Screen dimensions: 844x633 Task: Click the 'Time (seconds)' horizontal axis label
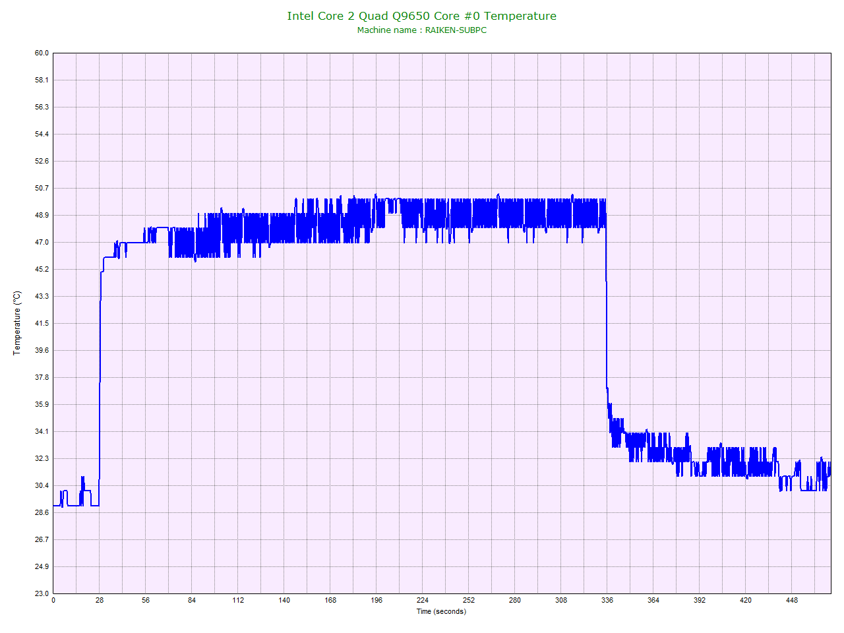[441, 611]
